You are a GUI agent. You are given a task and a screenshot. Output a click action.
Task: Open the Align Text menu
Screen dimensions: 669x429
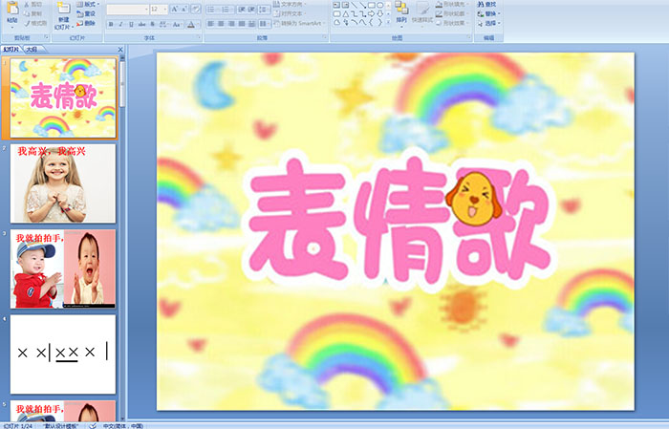291,13
